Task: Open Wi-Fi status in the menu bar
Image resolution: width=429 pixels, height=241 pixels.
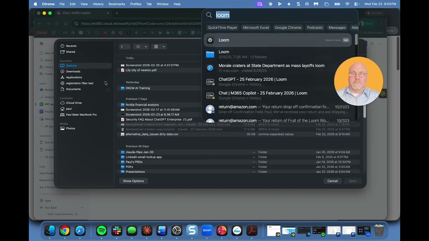Action: point(347,4)
